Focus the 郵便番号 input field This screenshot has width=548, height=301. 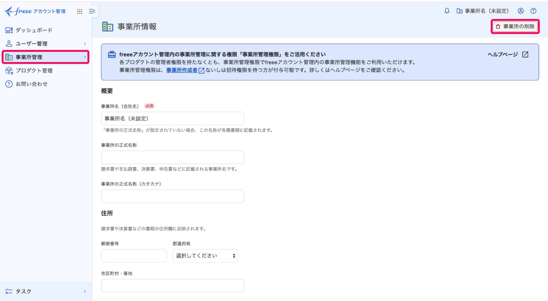click(x=134, y=256)
